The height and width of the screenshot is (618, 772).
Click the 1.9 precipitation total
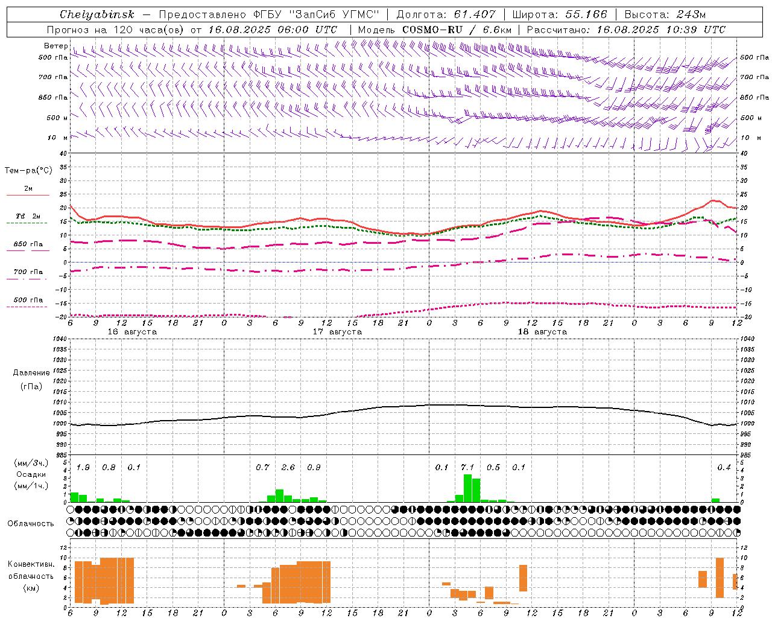pos(83,467)
